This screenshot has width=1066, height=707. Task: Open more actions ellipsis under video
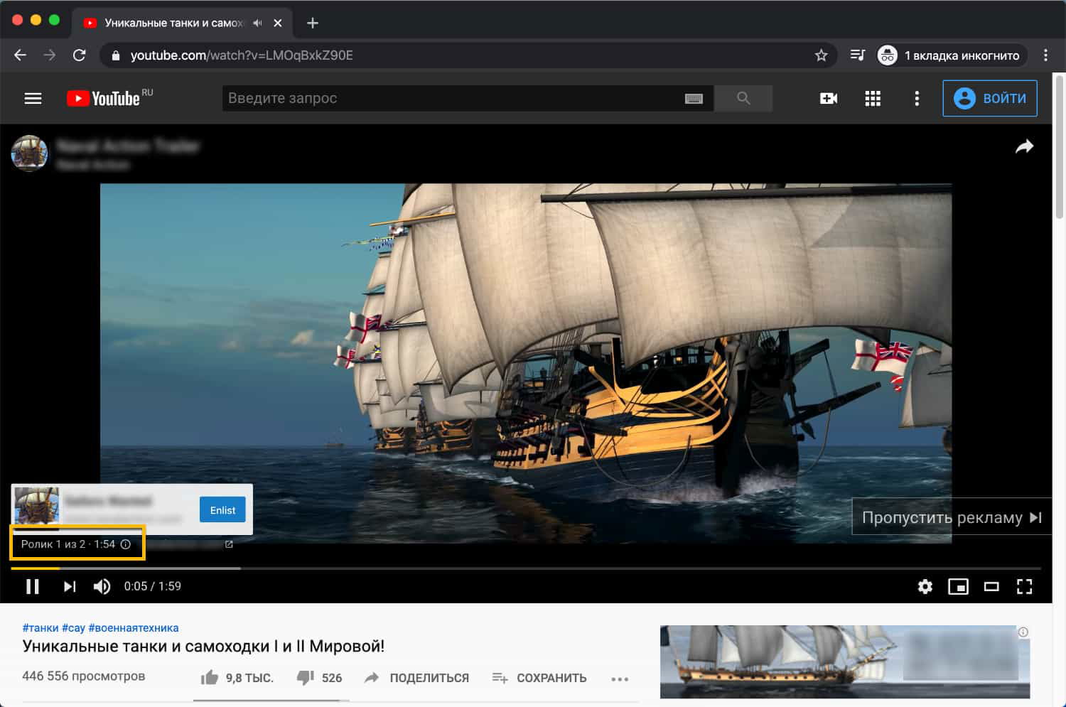(620, 679)
